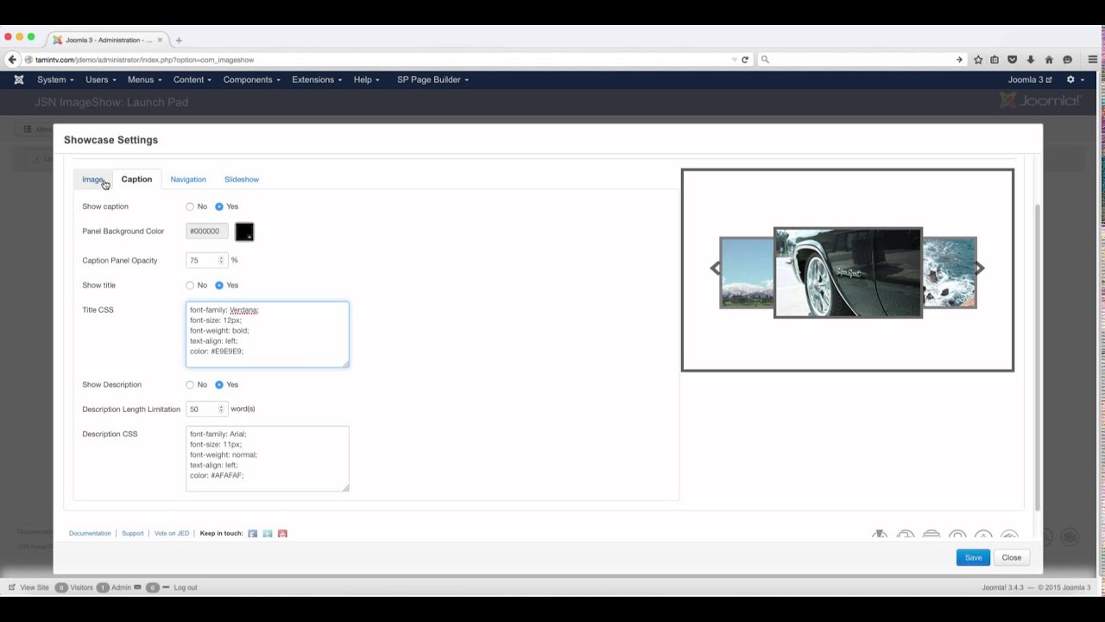Viewport: 1105px width, 622px height.
Task: Click the car image in preview carousel
Action: point(848,273)
